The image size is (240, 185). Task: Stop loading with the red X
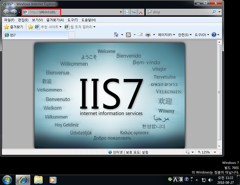(141, 12)
